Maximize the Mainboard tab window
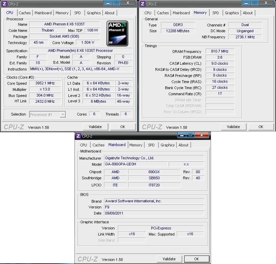The height and width of the screenshot is (264, 276). point(190,135)
